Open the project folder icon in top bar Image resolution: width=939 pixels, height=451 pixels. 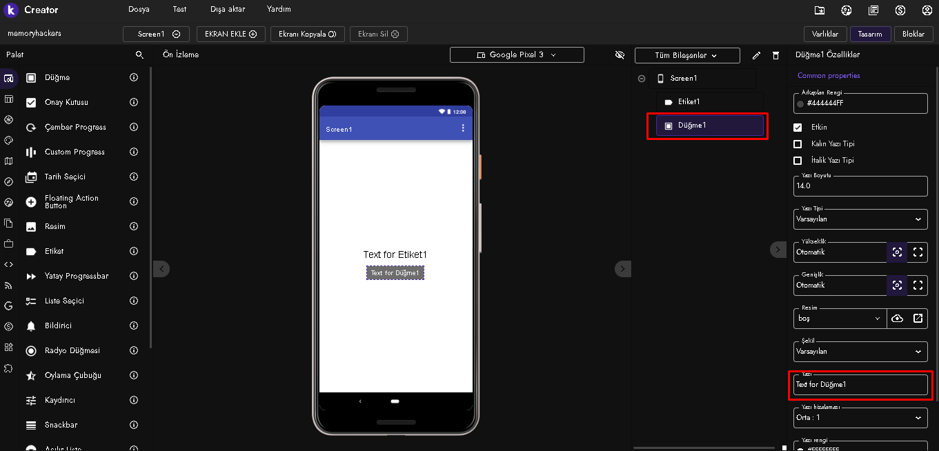pos(819,10)
